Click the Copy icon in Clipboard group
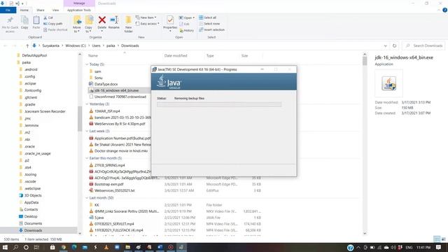448x252 pixels. [24, 20]
